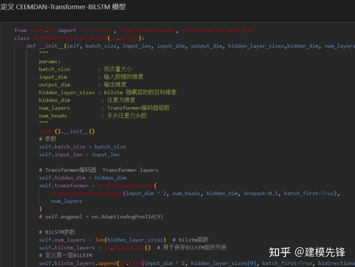The height and width of the screenshot is (267, 355).
Task: Click the bilstm_layers.append line at bottom
Action: (x=106, y=263)
